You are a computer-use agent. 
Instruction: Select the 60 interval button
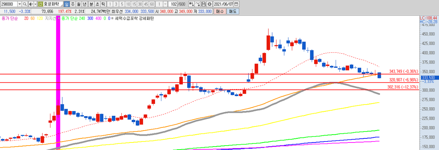pos(152,4)
